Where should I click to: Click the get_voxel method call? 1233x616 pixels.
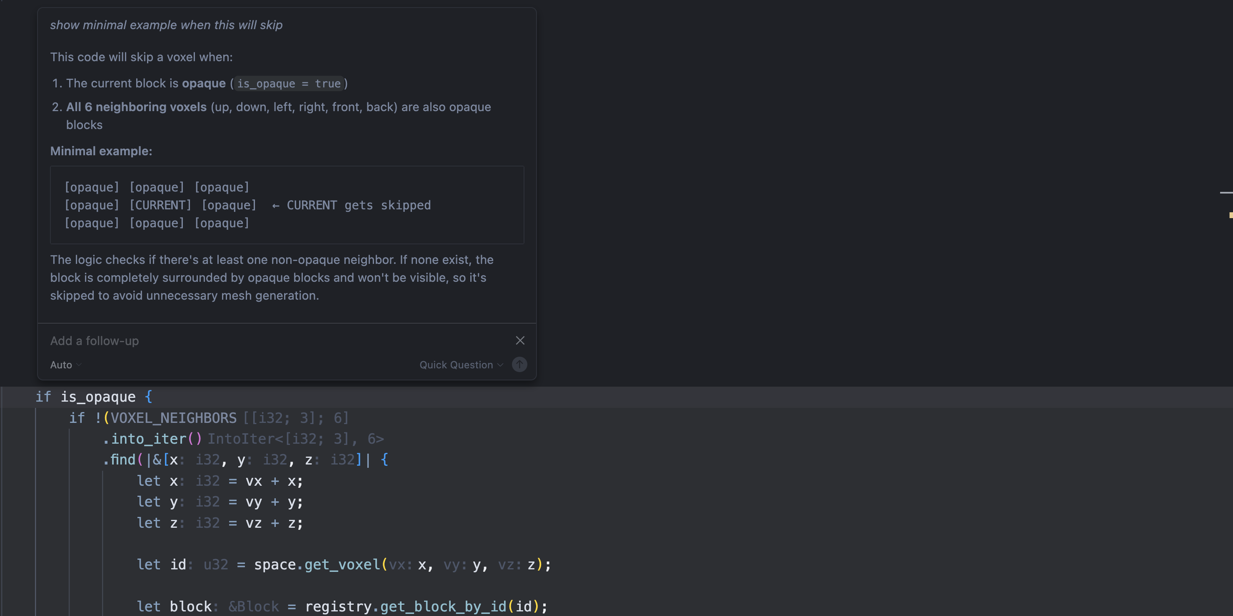pyautogui.click(x=342, y=565)
